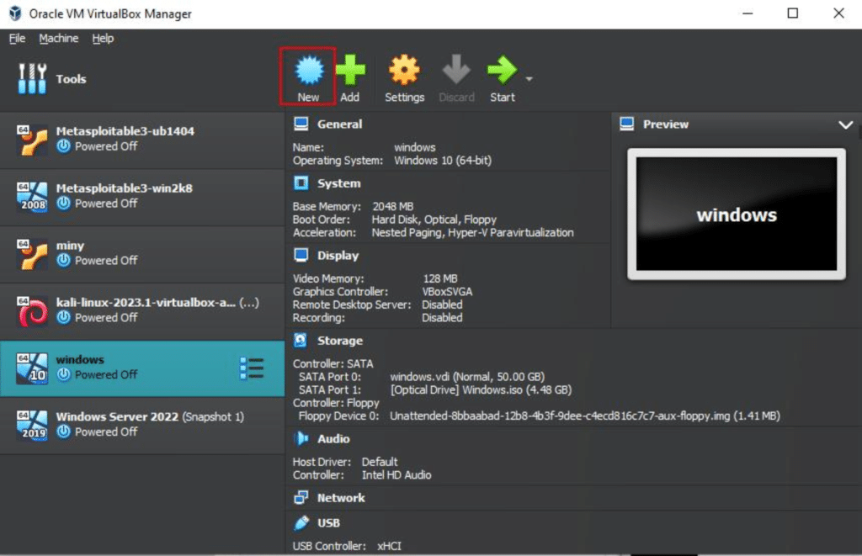Click the New virtual machine icon

click(x=309, y=71)
